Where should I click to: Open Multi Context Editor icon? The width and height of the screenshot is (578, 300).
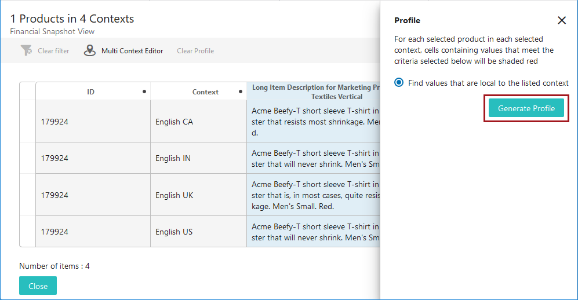[x=90, y=51]
